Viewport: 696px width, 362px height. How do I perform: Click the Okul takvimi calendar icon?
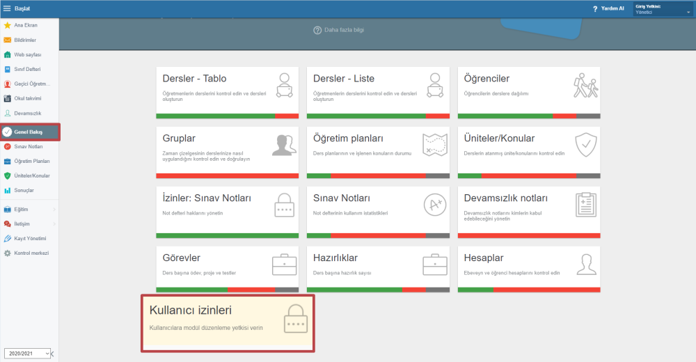[7, 99]
